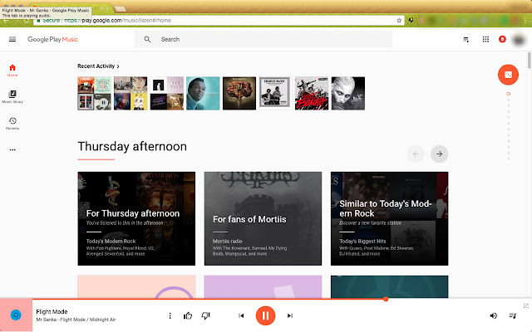Open the second recent activity collage thumbnail
Screen dimensions: 532x332
coord(131,94)
